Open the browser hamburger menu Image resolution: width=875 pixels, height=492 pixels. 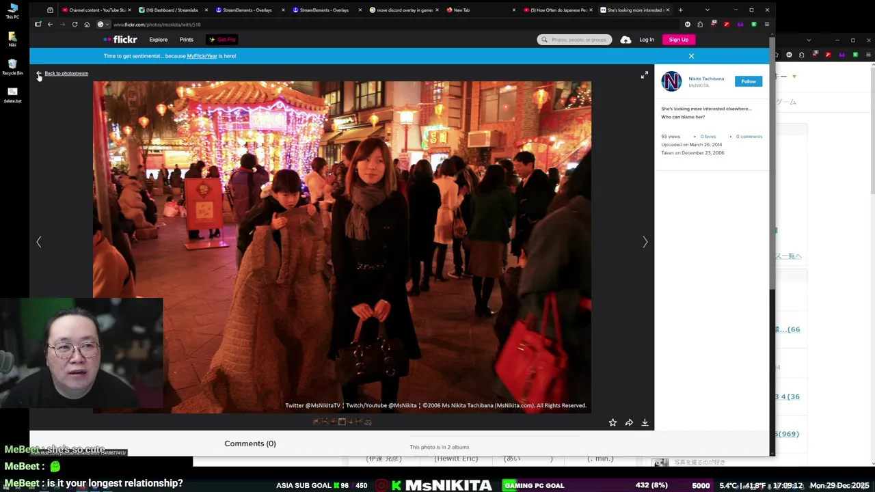[766, 25]
